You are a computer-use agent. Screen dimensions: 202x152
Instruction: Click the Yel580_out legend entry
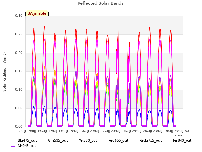tap(85, 140)
